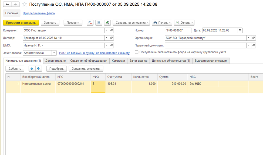Select the Сумма cell 240 000,00

point(173,87)
